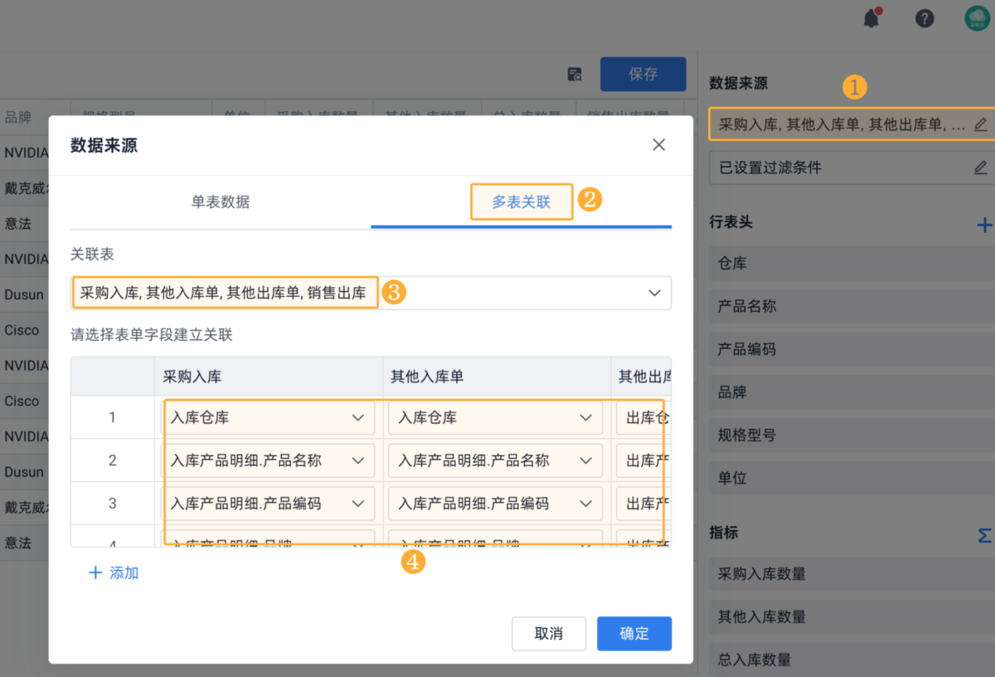
Task: Click the 保存 button
Action: click(643, 74)
